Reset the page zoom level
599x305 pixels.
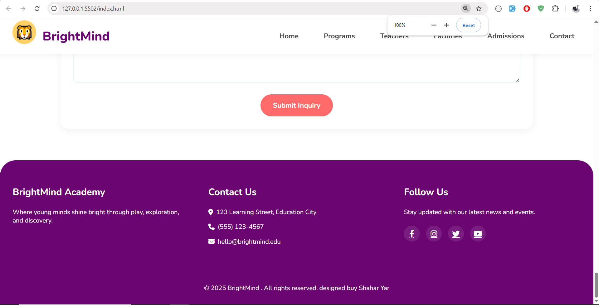pos(468,25)
